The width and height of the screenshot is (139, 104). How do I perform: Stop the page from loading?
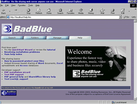[28, 11]
